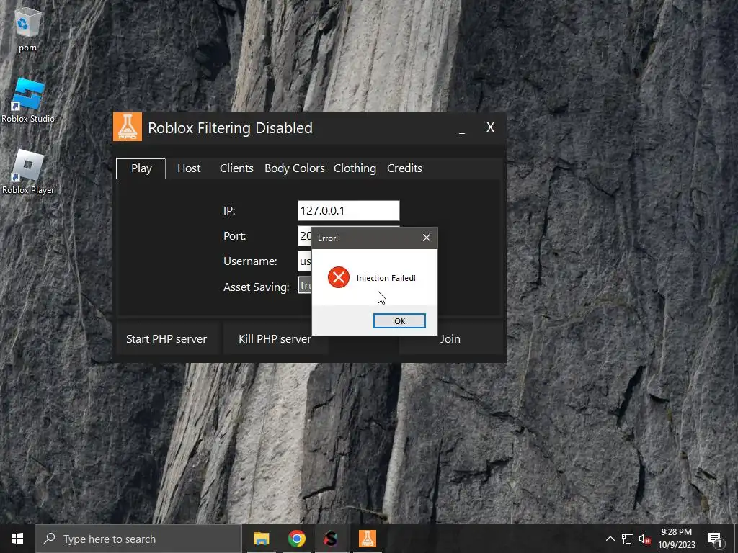
Task: Click the orange flask logo in title bar
Action: point(128,127)
